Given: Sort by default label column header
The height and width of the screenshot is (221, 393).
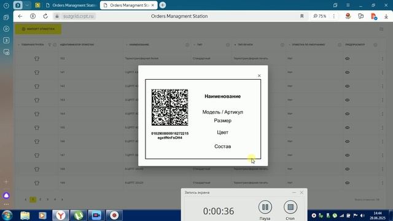Looking at the screenshot, I should 308,45.
